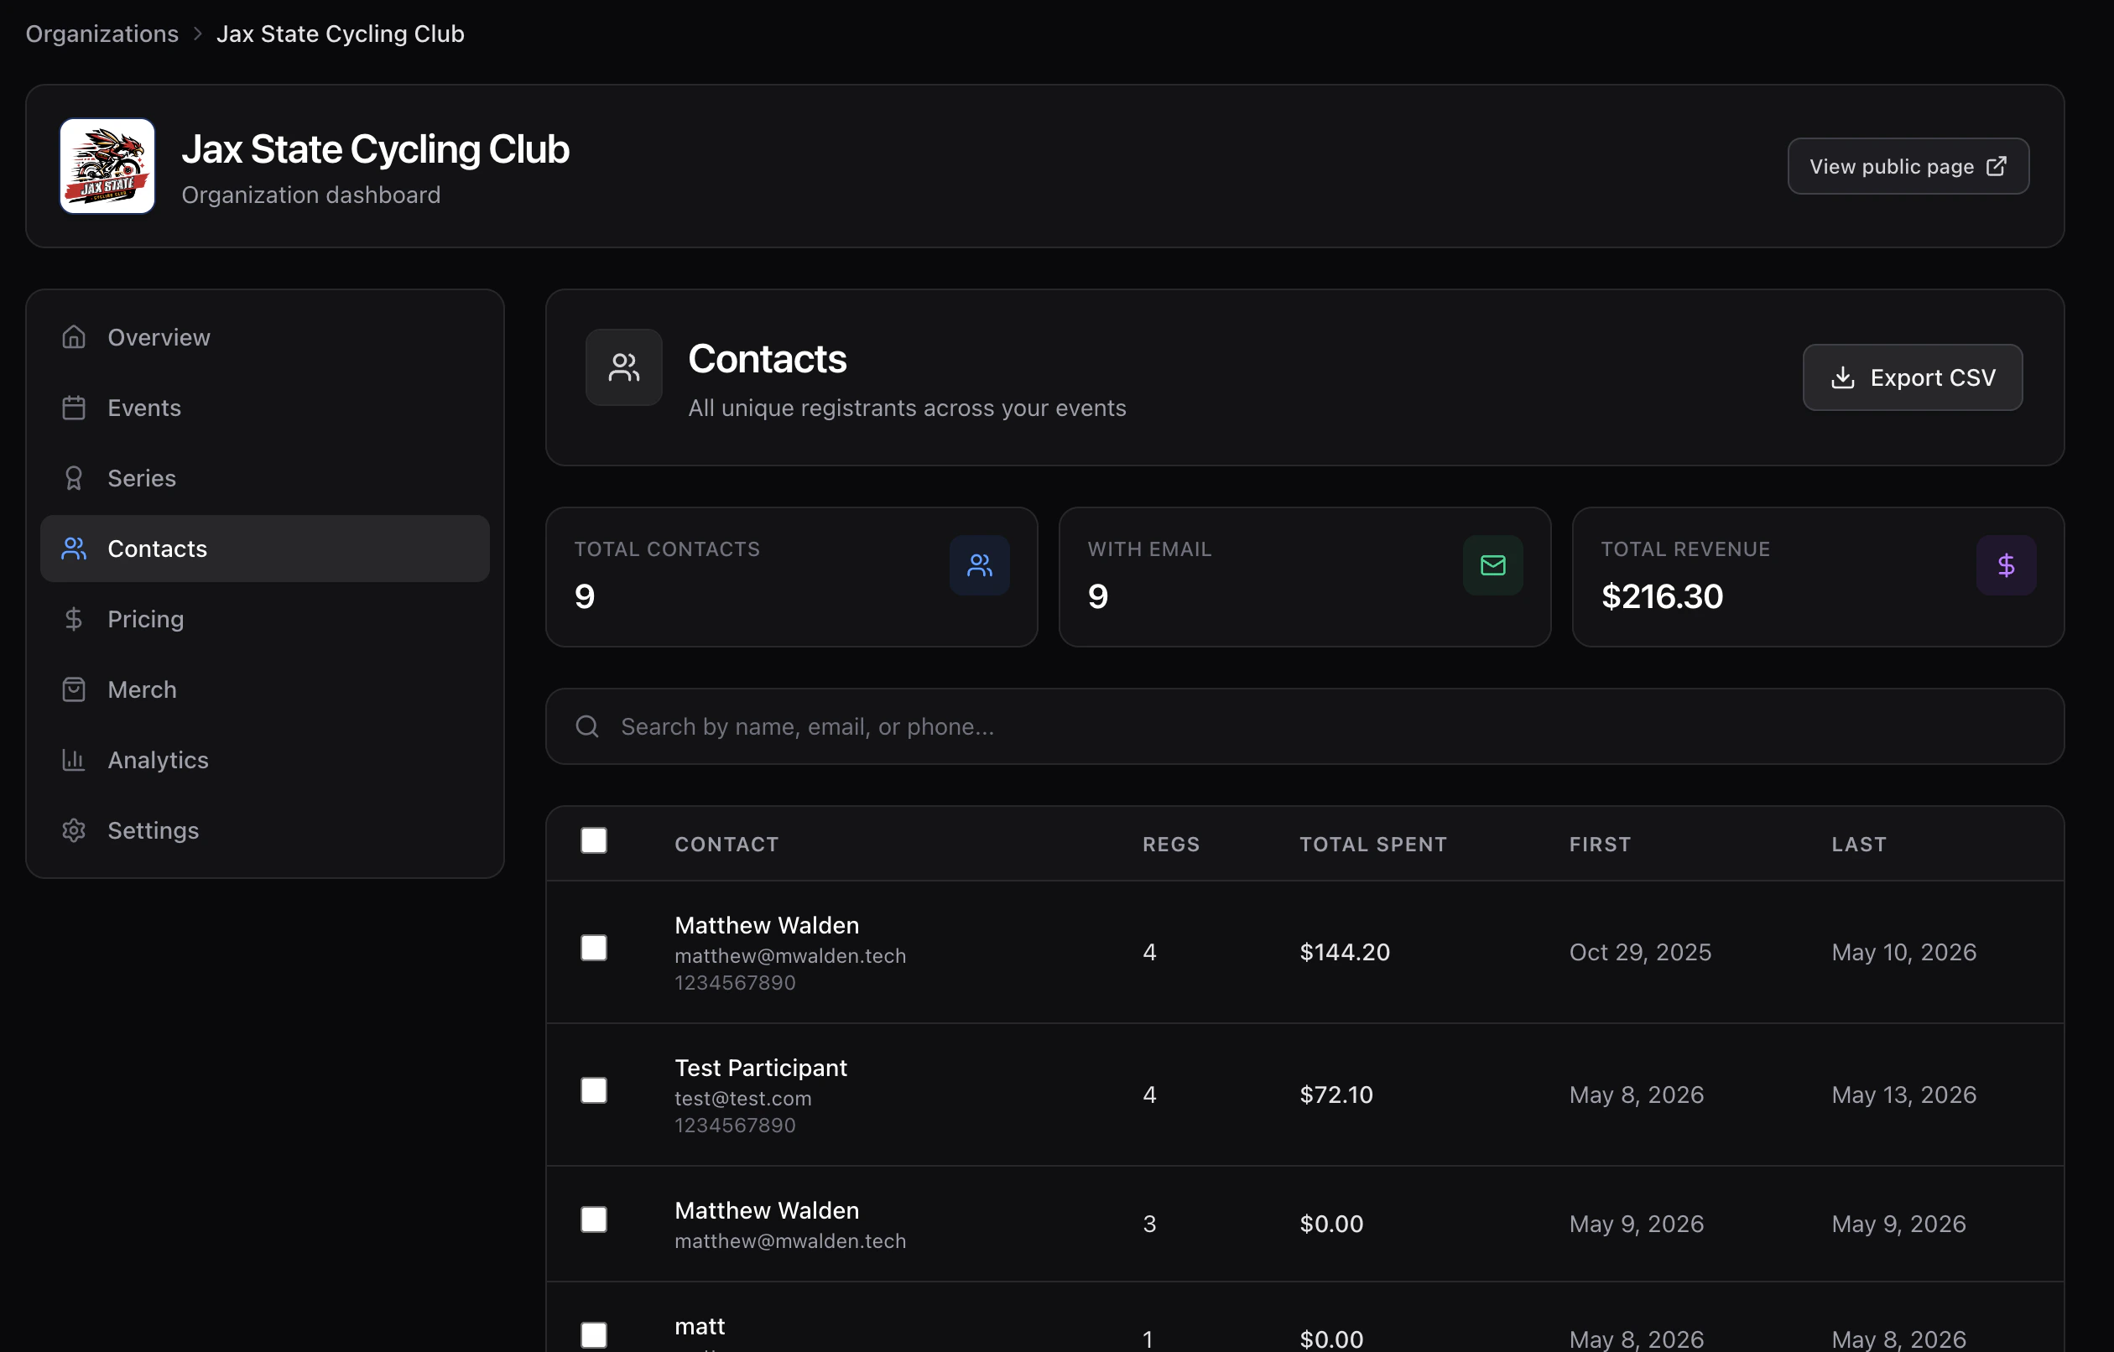Click the search magnifier icon
The height and width of the screenshot is (1352, 2114).
[x=587, y=726]
